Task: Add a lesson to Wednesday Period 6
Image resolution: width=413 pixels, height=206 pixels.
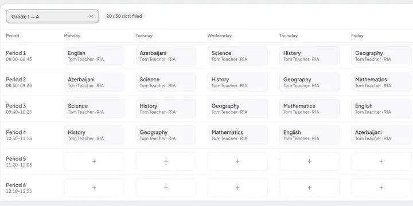Action: pyautogui.click(x=237, y=188)
